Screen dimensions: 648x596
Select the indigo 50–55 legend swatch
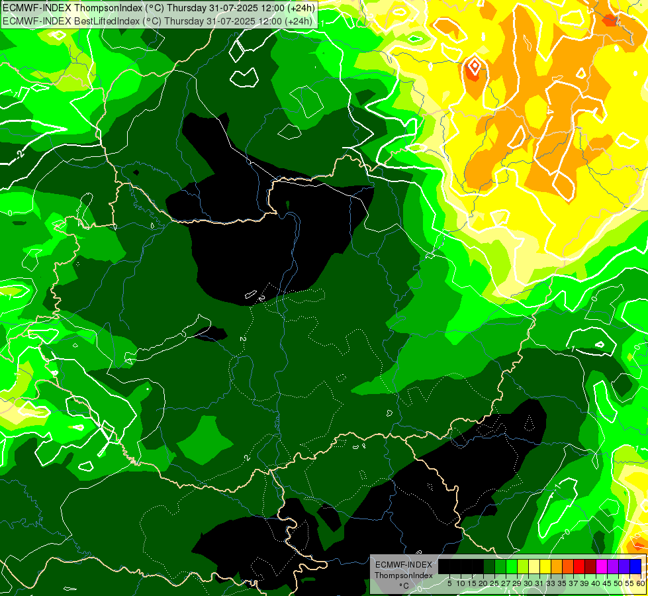click(x=624, y=566)
